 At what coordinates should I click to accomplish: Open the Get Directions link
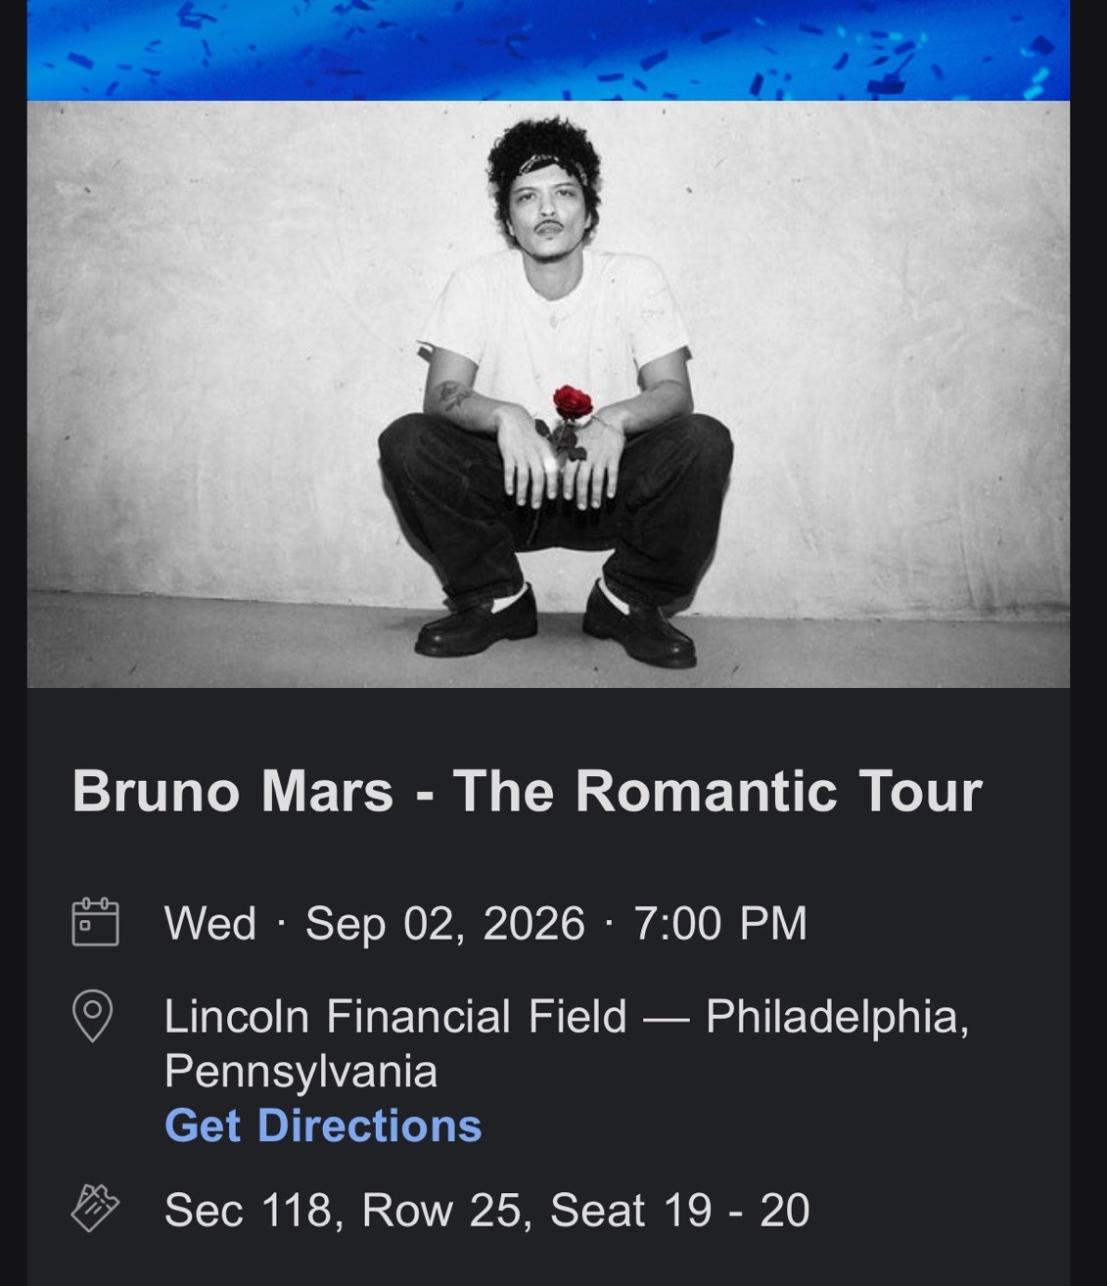324,1125
